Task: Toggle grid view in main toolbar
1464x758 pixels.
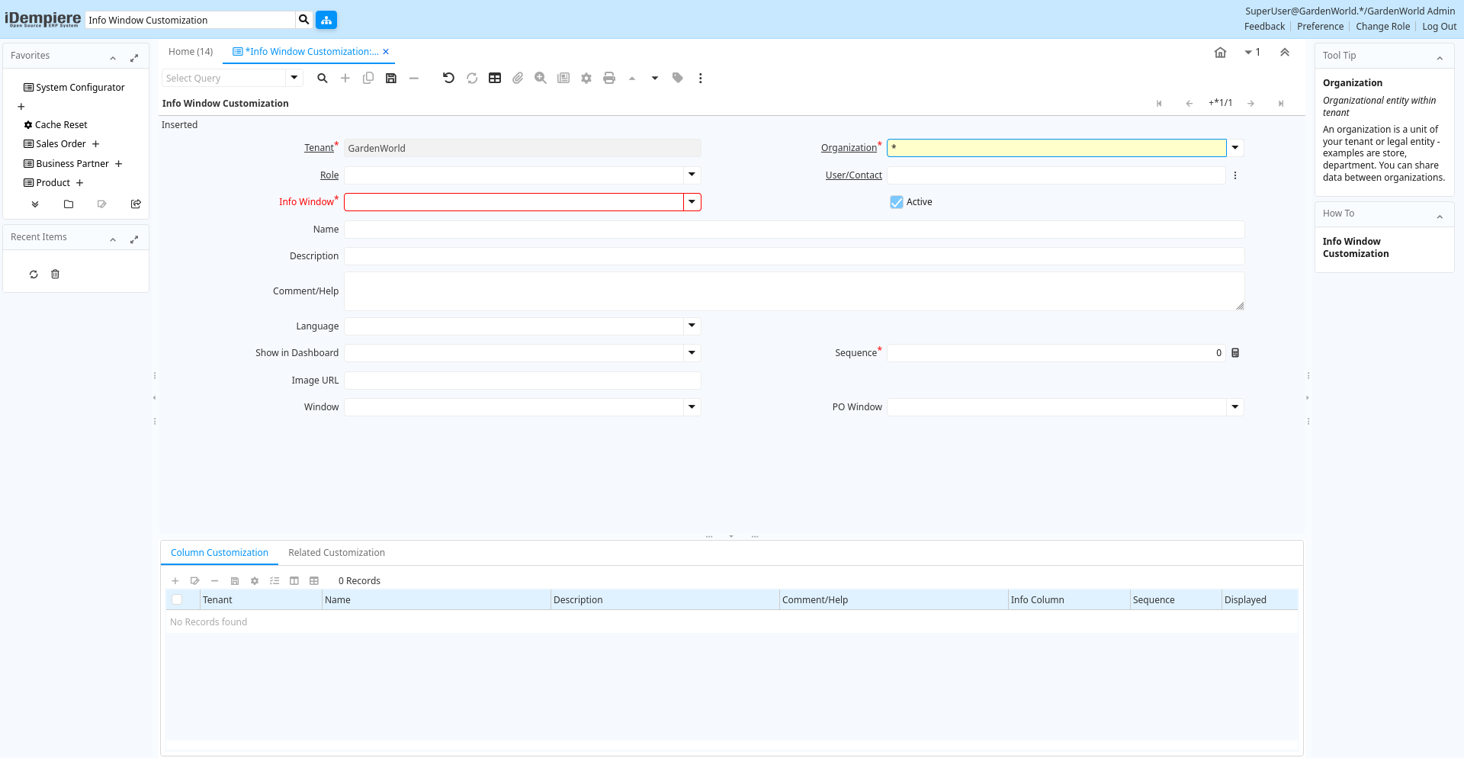Action: point(495,78)
